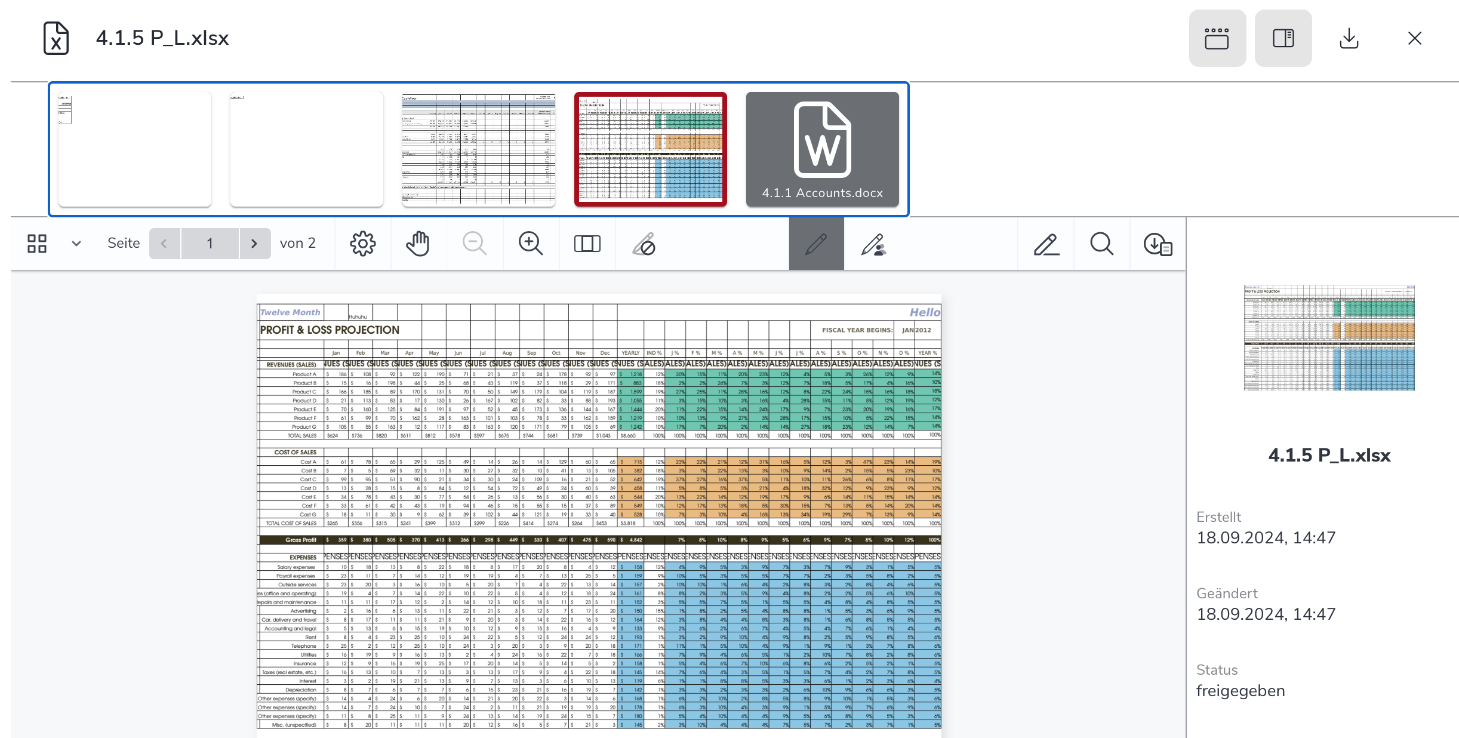The width and height of the screenshot is (1459, 738).
Task: Toggle the active pencil annotation mode
Action: pos(816,244)
